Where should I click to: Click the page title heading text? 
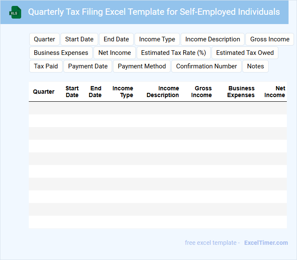[154, 12]
